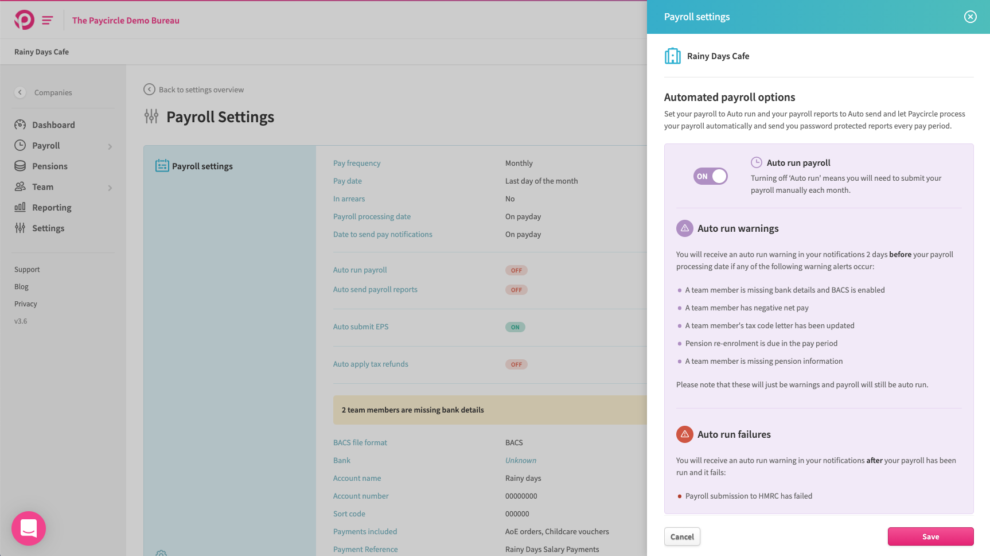Viewport: 990px width, 556px height.
Task: Toggle Auto send payroll reports on
Action: (x=516, y=289)
